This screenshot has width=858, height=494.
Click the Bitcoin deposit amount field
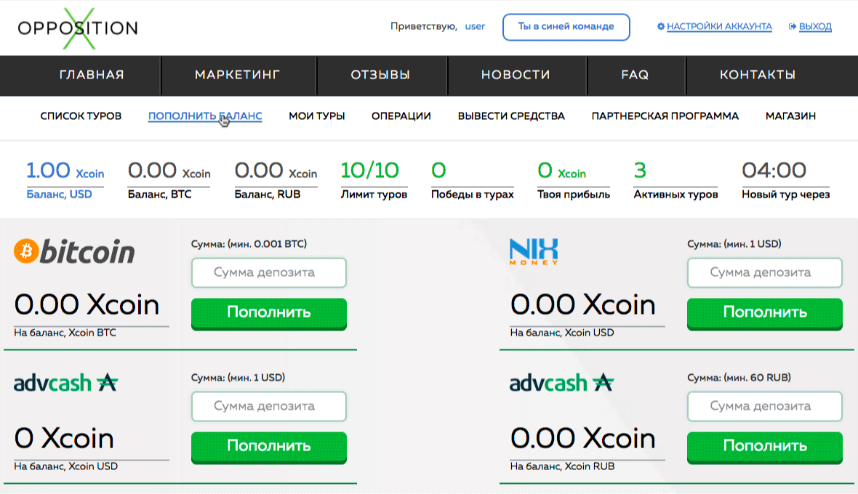(x=268, y=273)
